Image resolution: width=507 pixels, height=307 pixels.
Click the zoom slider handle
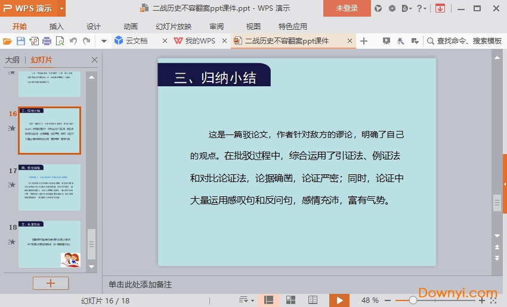413,300
